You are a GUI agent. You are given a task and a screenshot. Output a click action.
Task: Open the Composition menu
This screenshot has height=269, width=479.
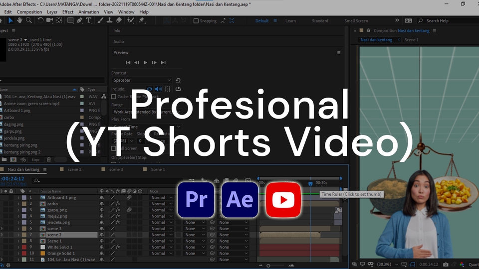point(29,12)
